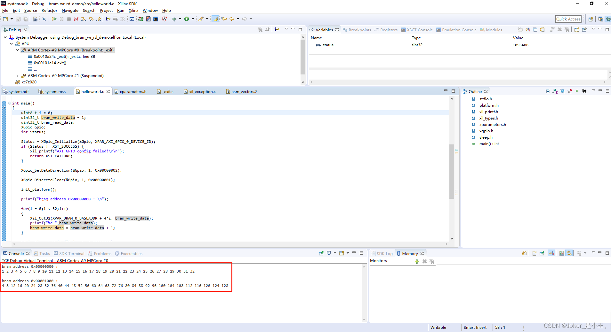Select the Step Into debug icon
Viewport: 611px width, 332px height.
pyautogui.click(x=84, y=19)
